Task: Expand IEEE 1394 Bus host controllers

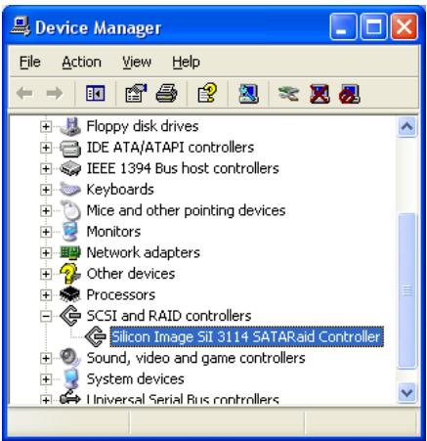Action: click(x=46, y=168)
